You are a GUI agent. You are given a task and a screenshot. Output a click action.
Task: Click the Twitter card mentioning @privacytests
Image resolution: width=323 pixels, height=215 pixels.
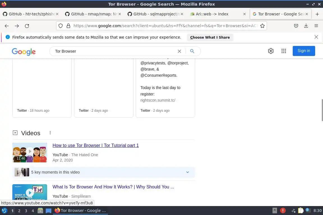(x=165, y=88)
